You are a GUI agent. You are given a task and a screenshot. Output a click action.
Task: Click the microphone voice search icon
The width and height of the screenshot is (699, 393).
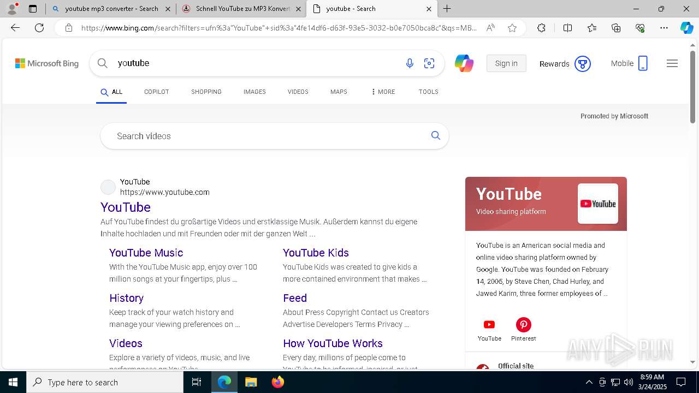410,63
